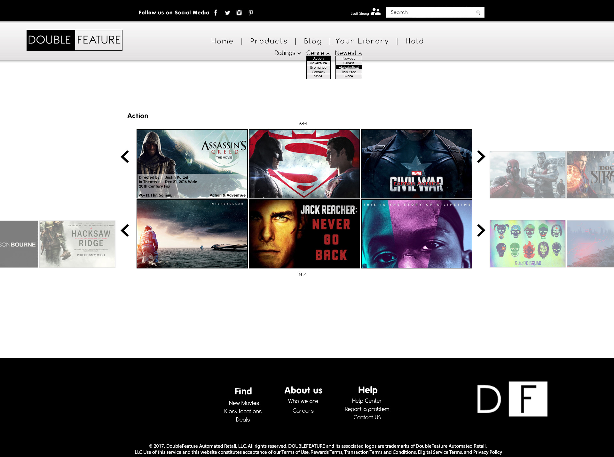Screen dimensions: 614x457
Task: Click the About us footer heading
Action: [x=303, y=390]
